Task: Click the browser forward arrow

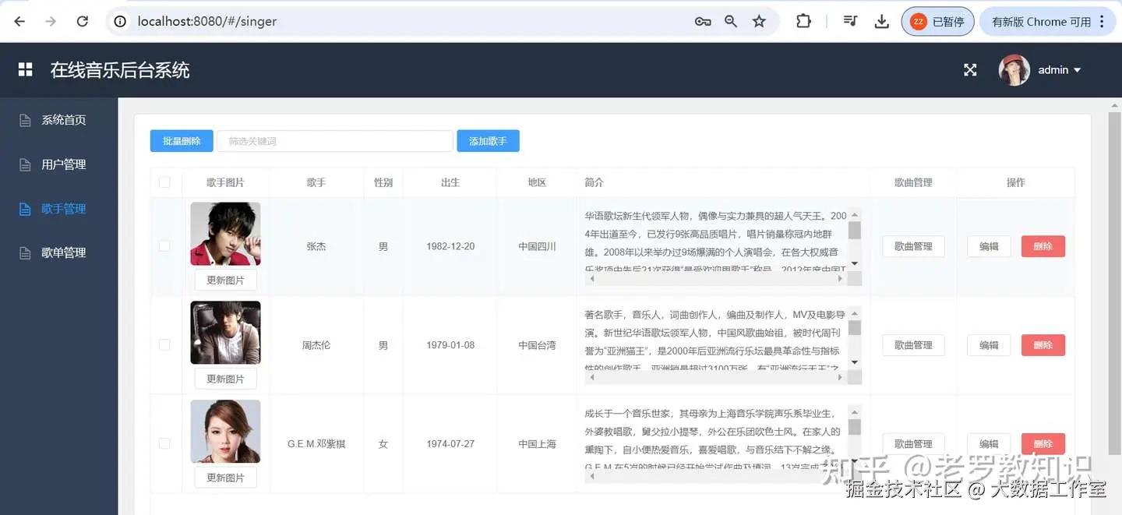Action: coord(51,22)
